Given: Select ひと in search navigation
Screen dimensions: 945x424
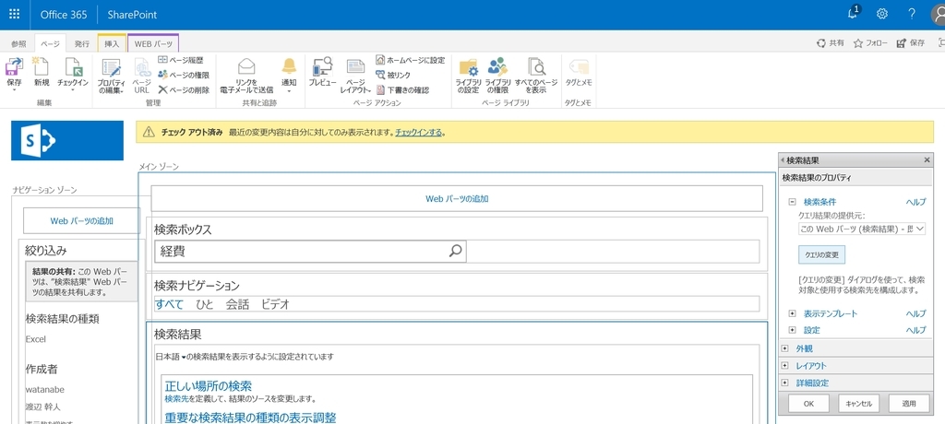Looking at the screenshot, I should coord(205,305).
